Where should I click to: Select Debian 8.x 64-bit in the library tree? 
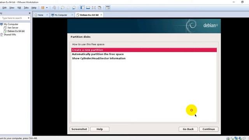[x=16, y=31]
